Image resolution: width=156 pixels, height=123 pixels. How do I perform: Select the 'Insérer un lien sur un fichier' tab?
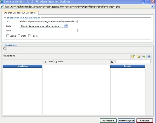pyautogui.click(x=20, y=13)
